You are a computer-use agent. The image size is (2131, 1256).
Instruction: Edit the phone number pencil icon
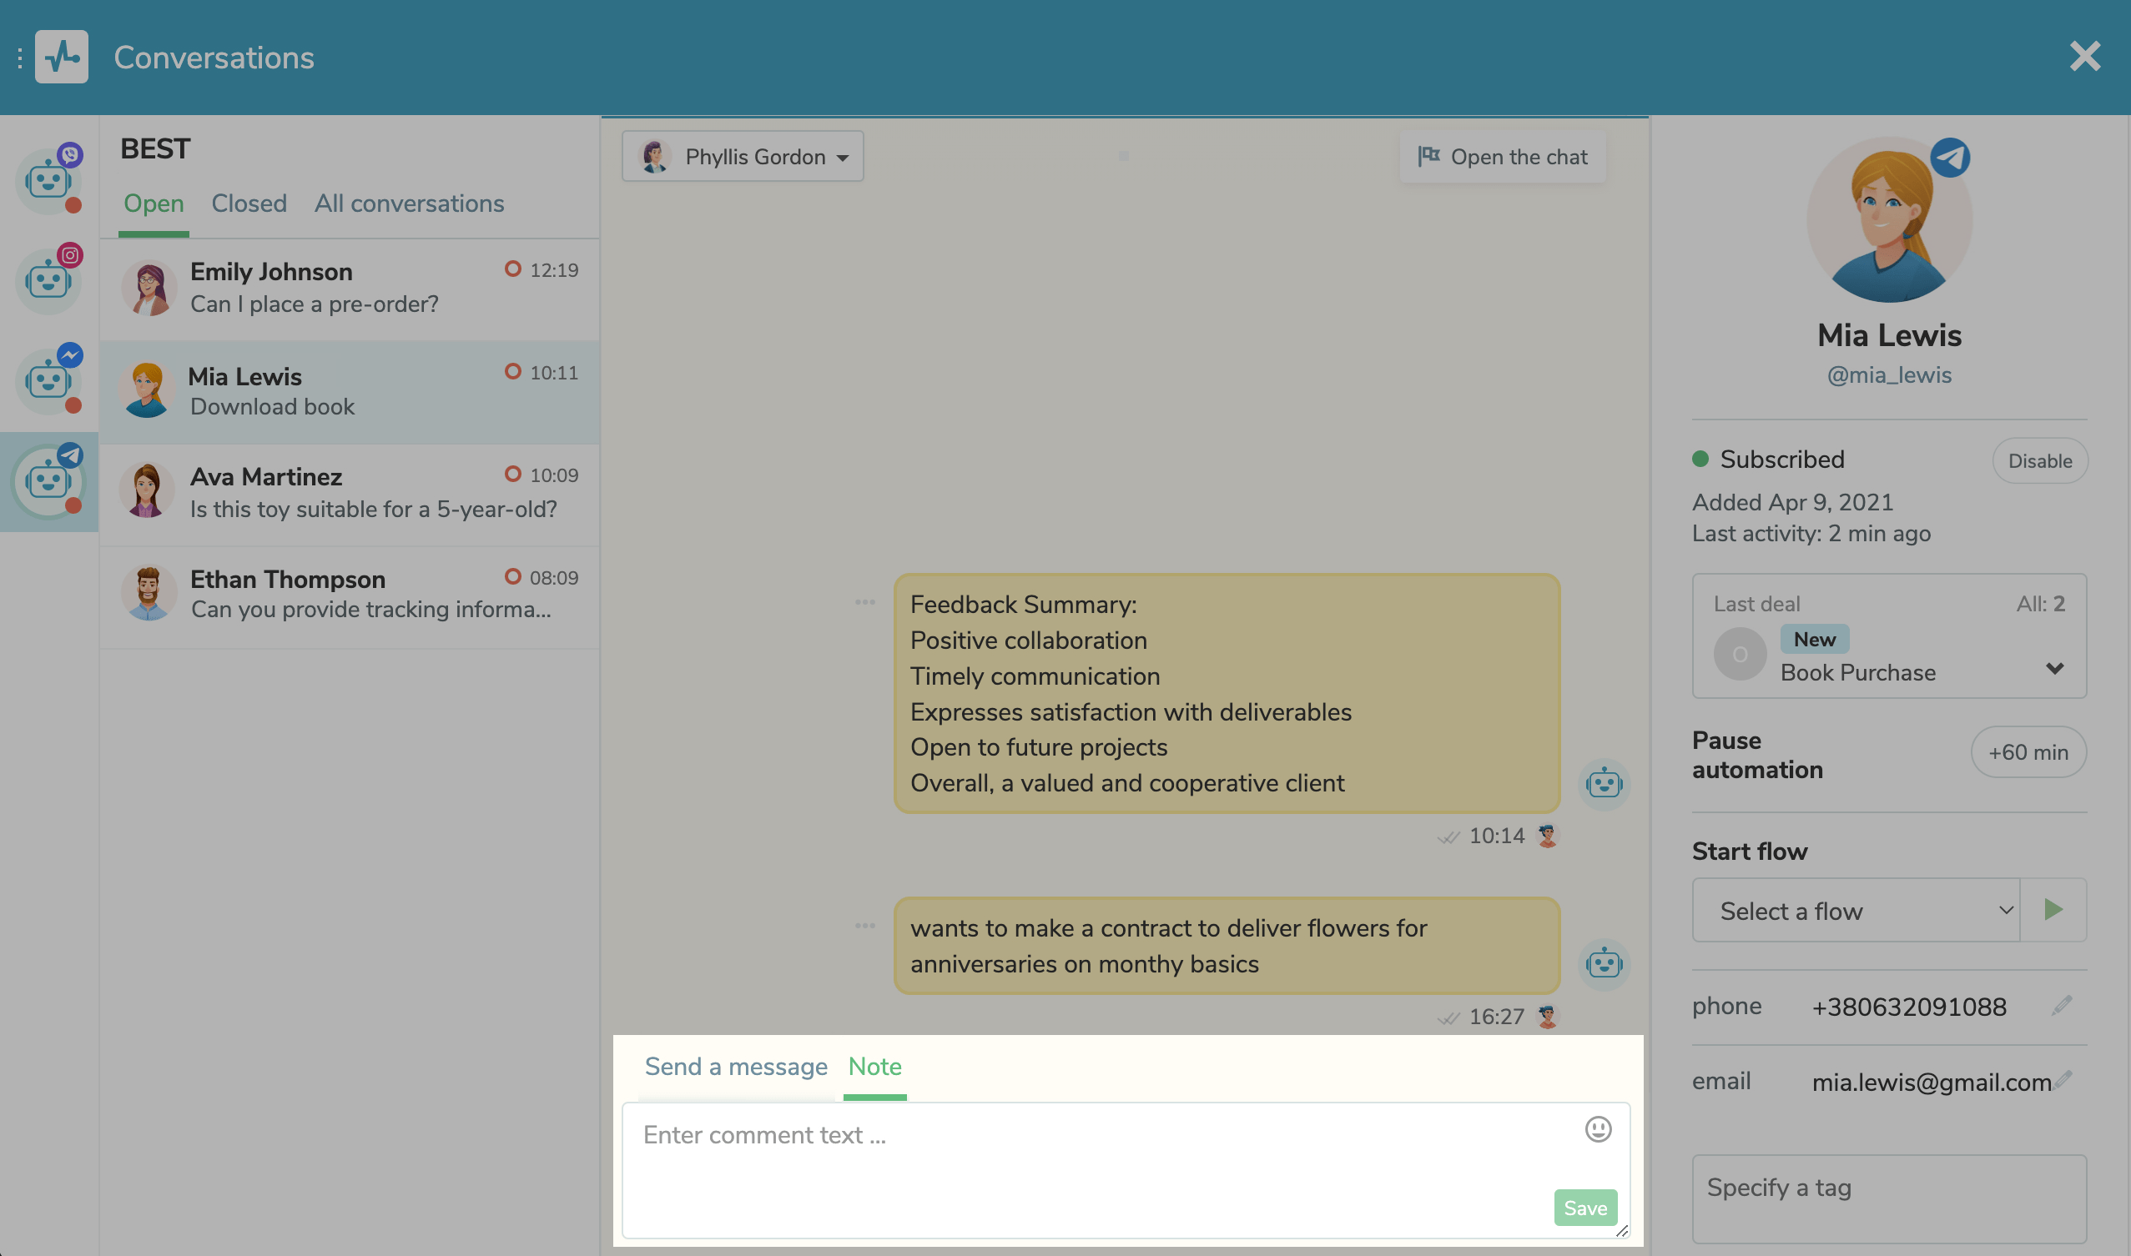[2062, 1006]
